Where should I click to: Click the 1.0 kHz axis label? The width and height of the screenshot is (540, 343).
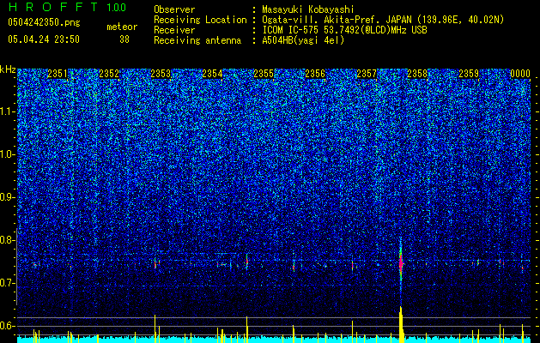pyautogui.click(x=6, y=154)
